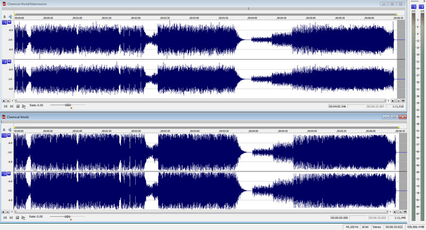Viewport: 426px width, 230px height.
Task: Click the selection end field 00:06:33.587
Action: [375, 106]
